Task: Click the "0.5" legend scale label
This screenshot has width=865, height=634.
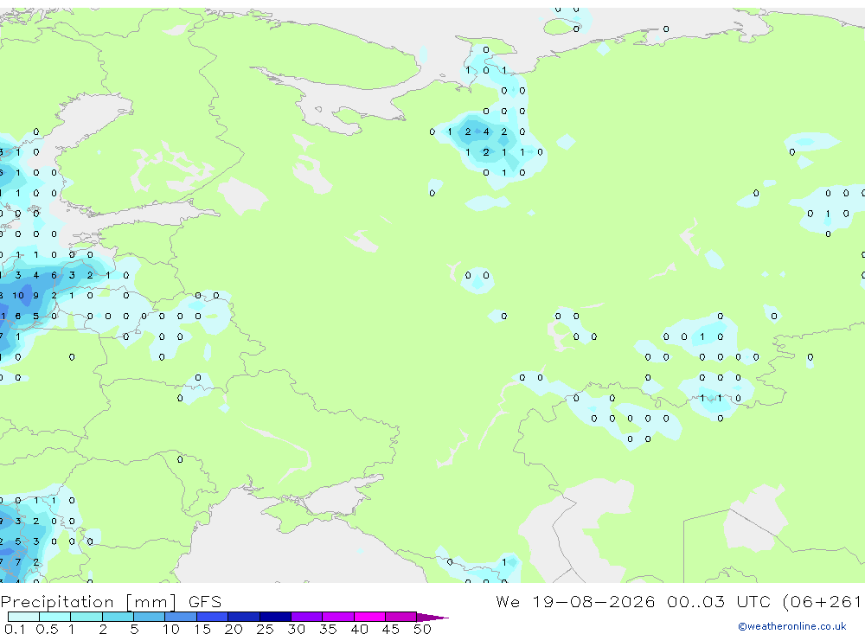Action: (x=47, y=629)
